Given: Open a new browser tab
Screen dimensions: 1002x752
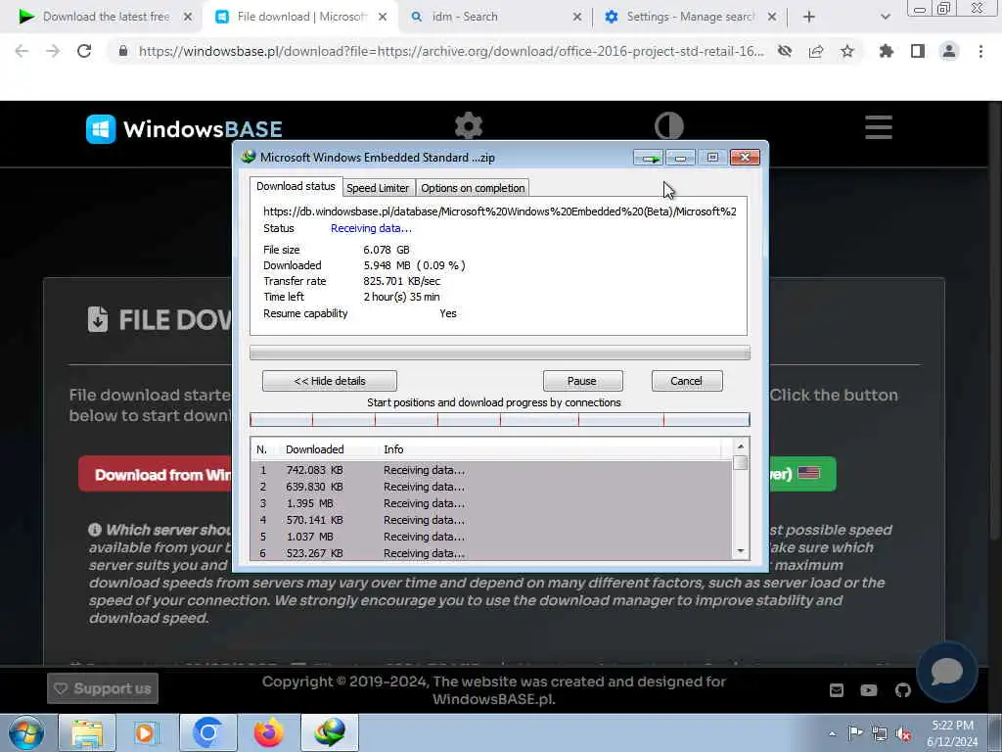Looking at the screenshot, I should pos(809,17).
